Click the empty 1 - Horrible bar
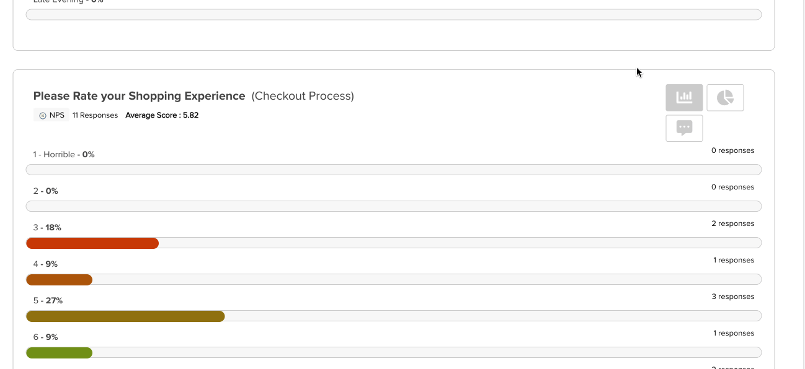 [x=394, y=170]
